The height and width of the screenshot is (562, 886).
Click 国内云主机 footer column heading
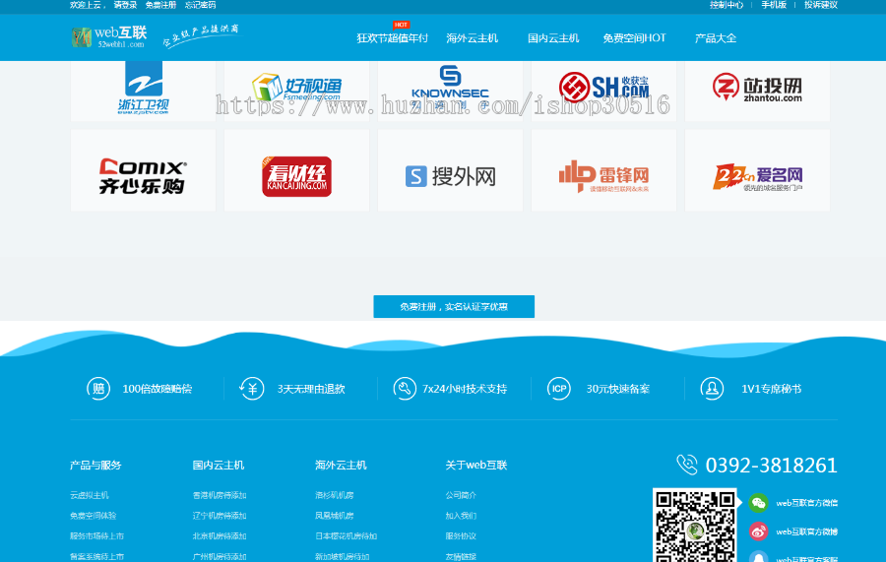point(219,466)
